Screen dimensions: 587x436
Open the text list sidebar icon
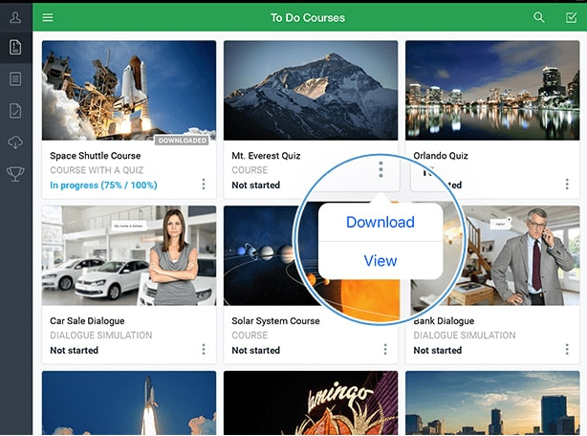tap(15, 78)
